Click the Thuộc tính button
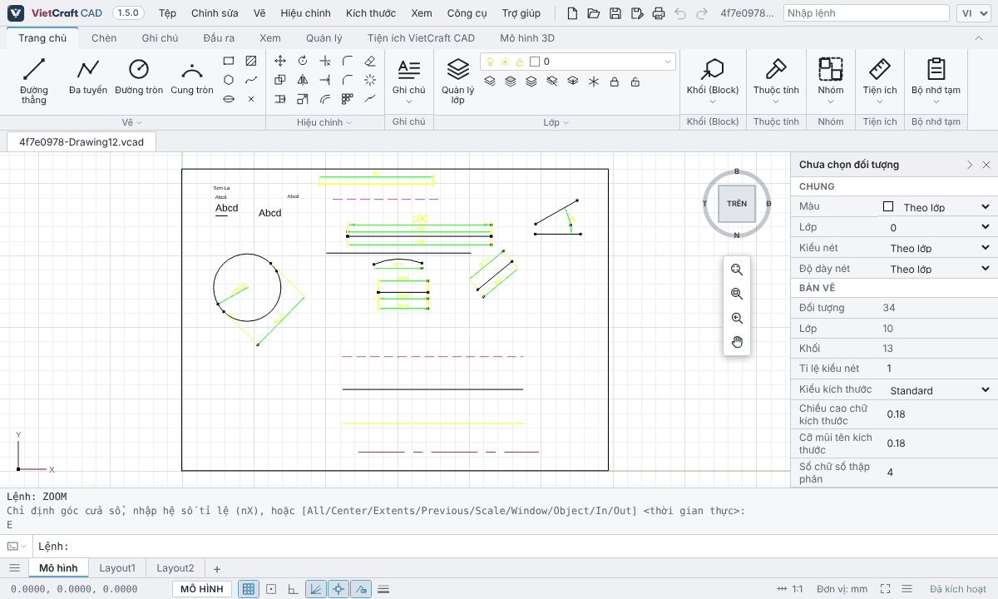The width and height of the screenshot is (998, 599). (x=776, y=81)
